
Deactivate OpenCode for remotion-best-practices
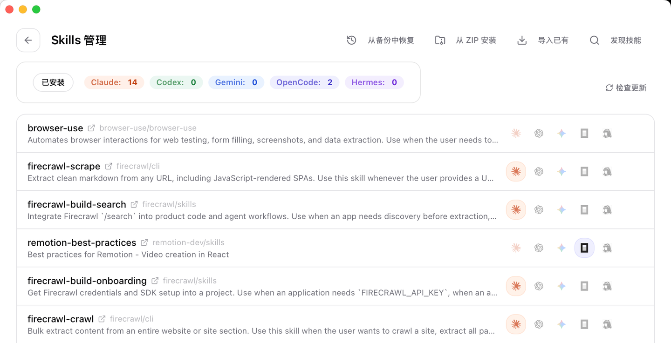(x=584, y=248)
